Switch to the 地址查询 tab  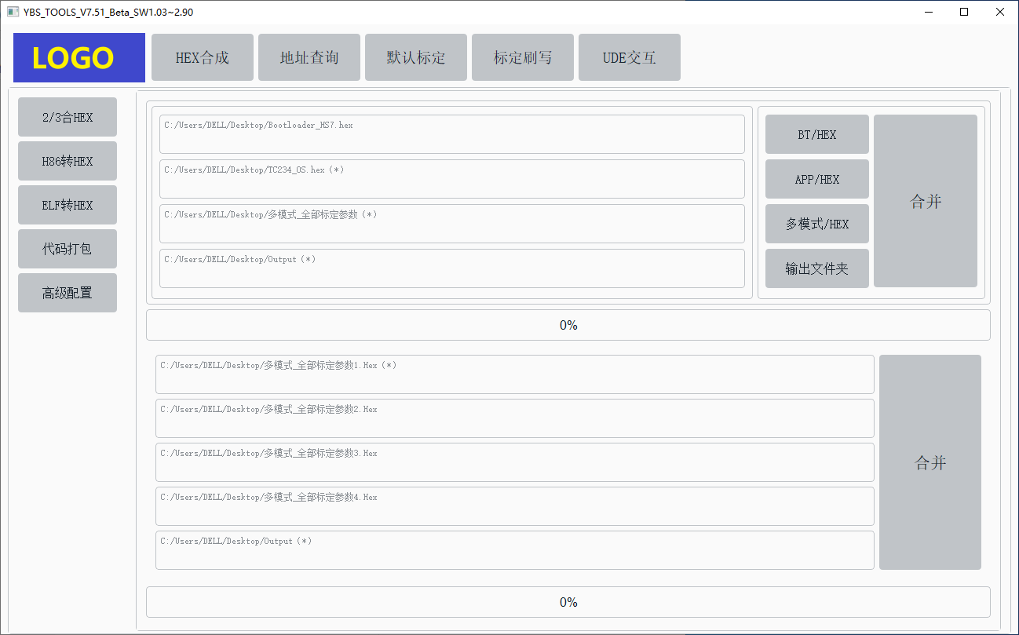click(309, 57)
